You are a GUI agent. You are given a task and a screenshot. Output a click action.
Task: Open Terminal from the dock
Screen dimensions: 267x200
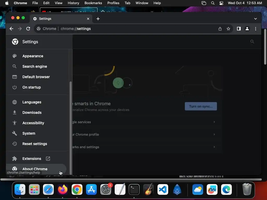[x=134, y=190]
